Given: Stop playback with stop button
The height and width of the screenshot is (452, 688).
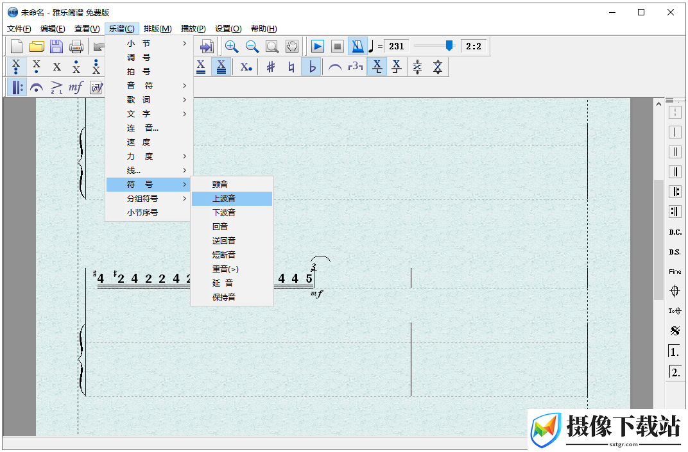Looking at the screenshot, I should coord(337,46).
